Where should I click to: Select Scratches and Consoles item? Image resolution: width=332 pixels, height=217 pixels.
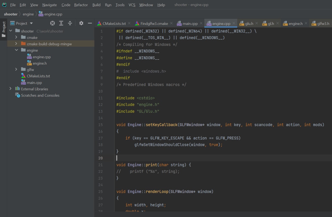point(40,95)
